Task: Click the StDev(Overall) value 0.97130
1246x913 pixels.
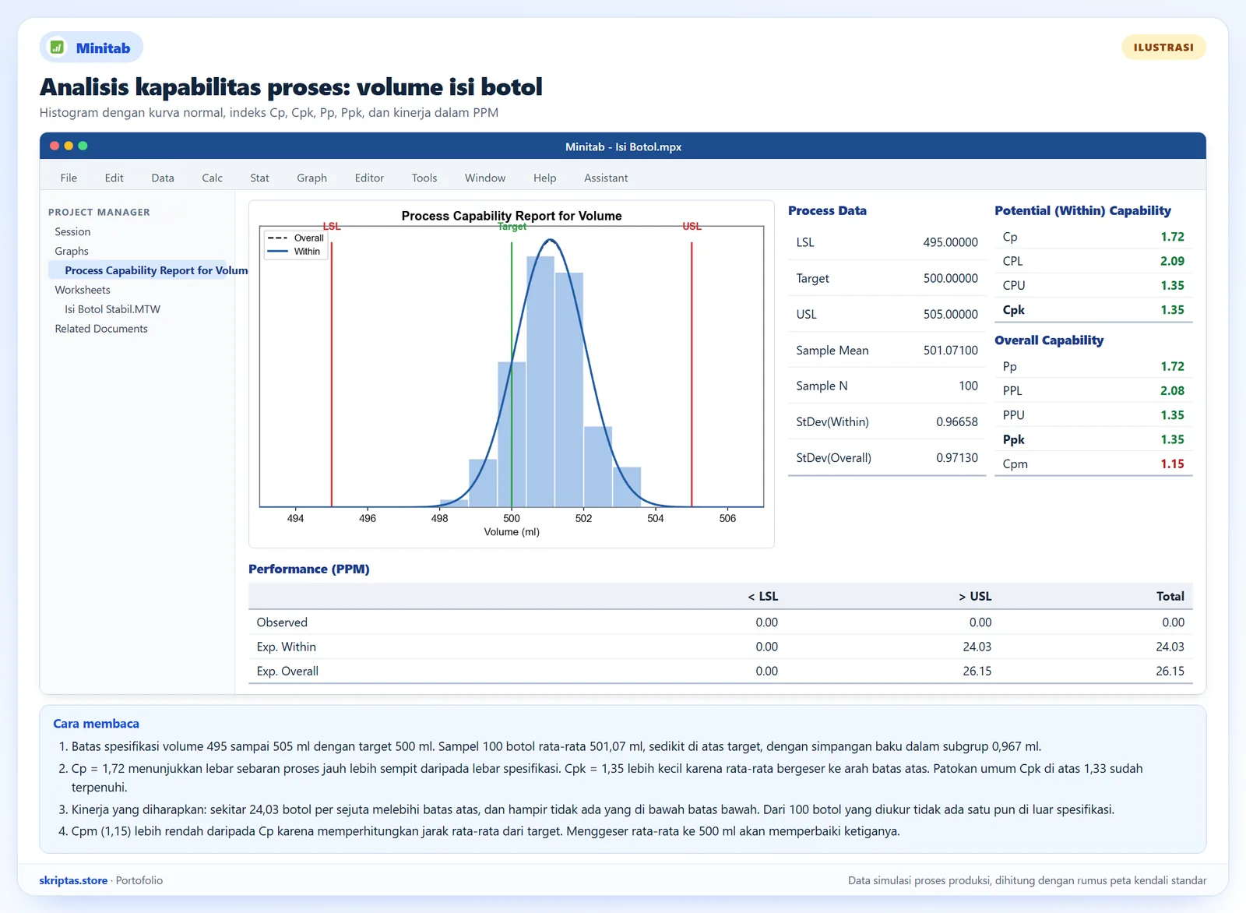Action: pos(956,458)
